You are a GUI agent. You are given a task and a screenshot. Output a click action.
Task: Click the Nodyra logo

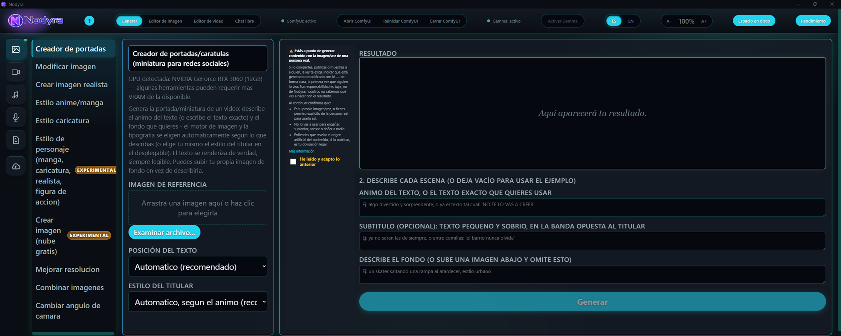pos(36,20)
